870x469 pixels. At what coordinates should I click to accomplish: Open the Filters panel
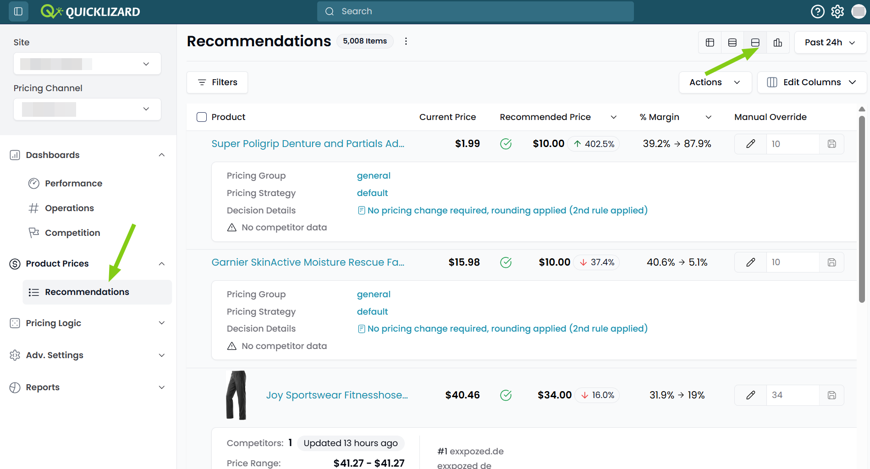tap(217, 82)
